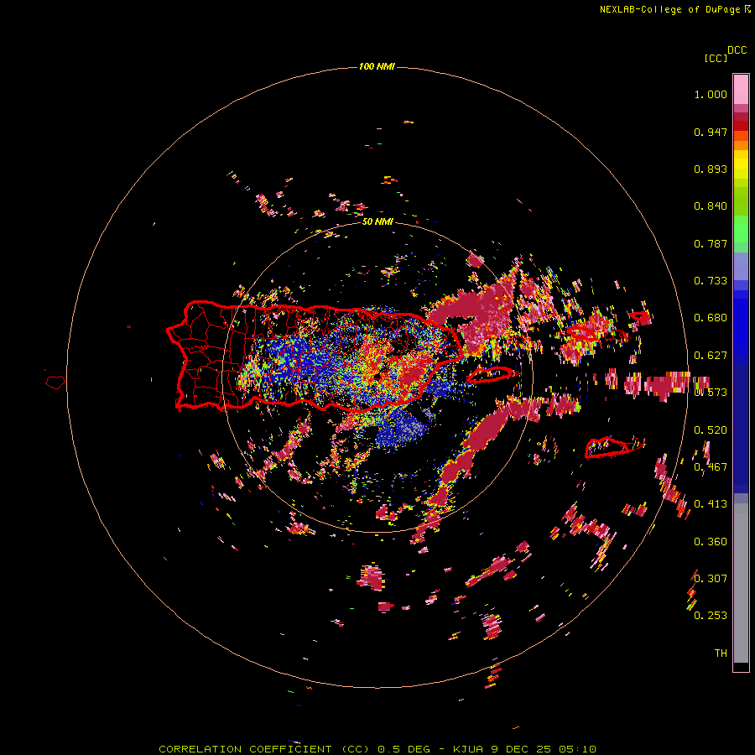Click the KJUA station identifier
The height and width of the screenshot is (755, 755).
(470, 749)
